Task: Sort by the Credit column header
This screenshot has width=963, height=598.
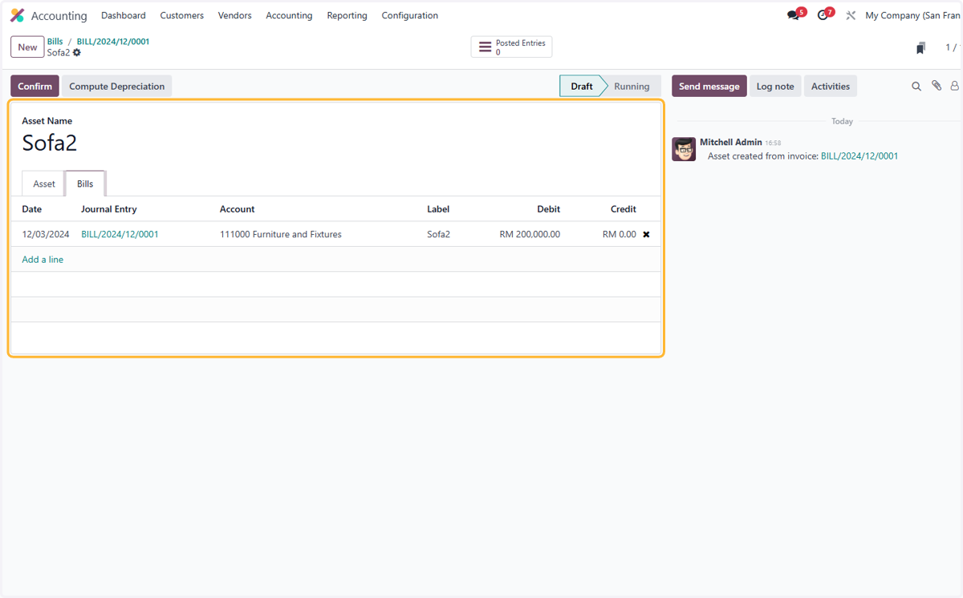Action: tap(624, 209)
